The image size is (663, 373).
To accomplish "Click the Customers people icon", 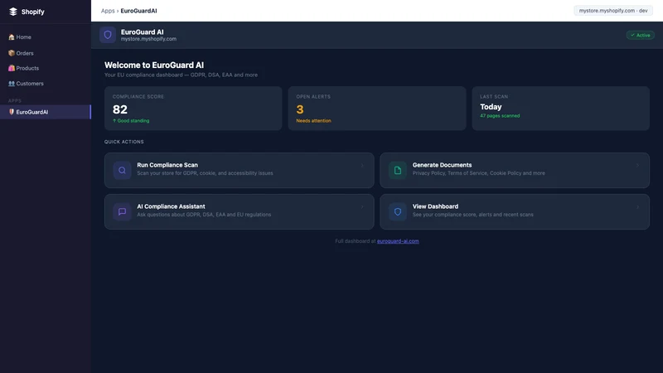I will [12, 84].
